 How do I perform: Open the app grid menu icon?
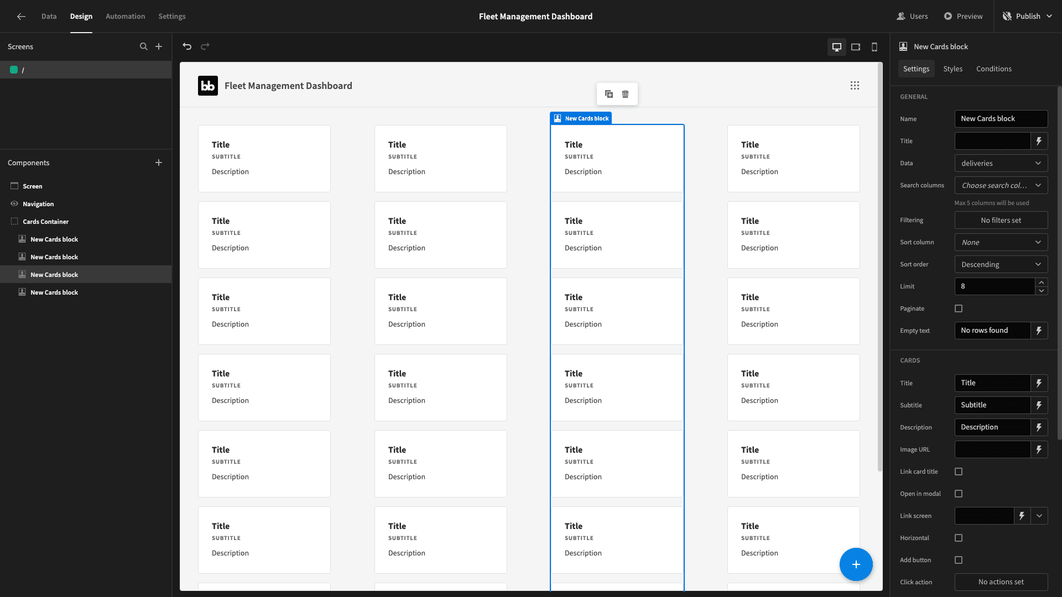[x=855, y=86]
